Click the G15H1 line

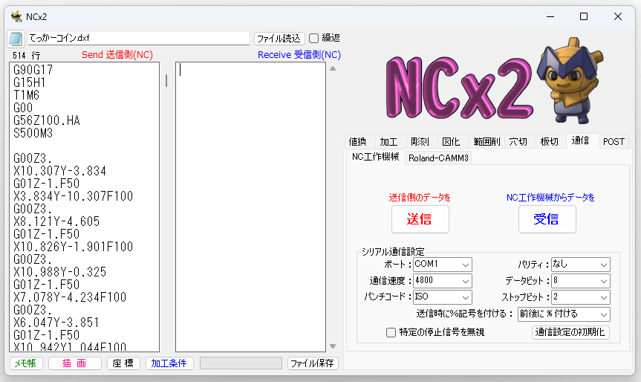pos(30,82)
